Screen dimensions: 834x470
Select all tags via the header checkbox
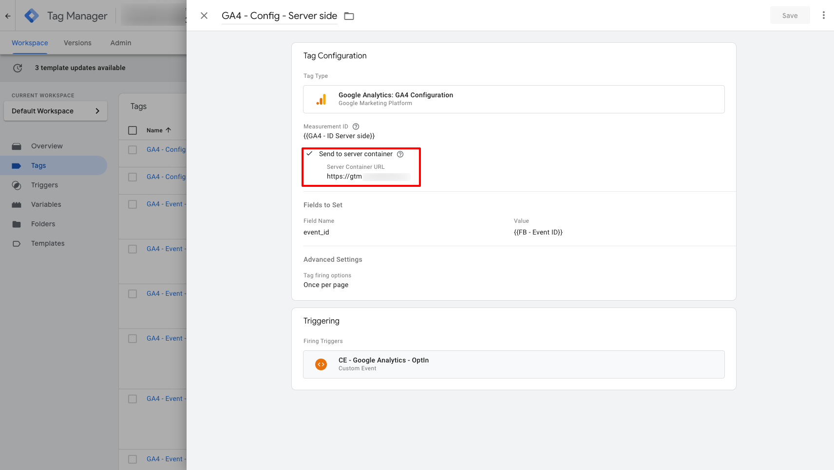[x=132, y=130]
